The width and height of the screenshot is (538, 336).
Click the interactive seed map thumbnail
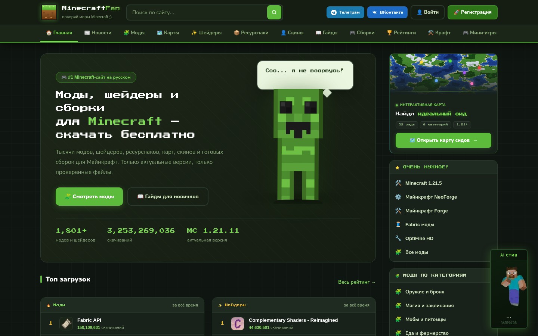pos(443,73)
